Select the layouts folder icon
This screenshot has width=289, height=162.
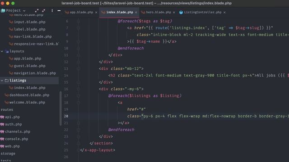(7, 51)
